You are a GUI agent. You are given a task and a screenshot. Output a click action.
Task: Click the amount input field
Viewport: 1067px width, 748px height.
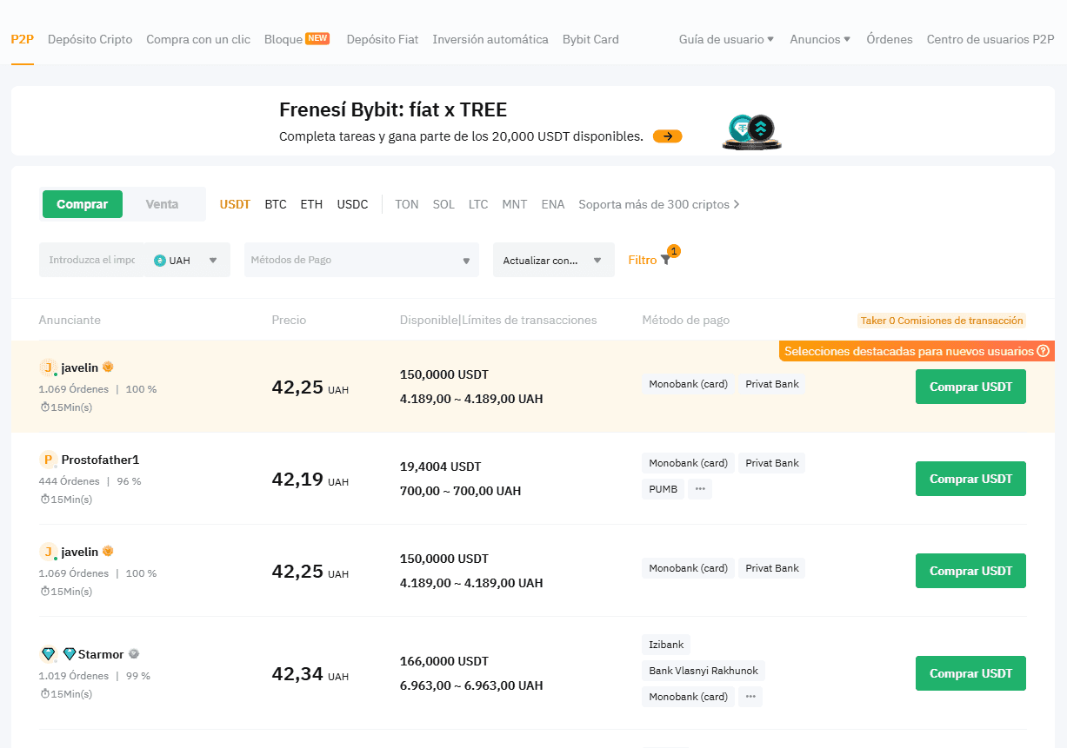(92, 260)
